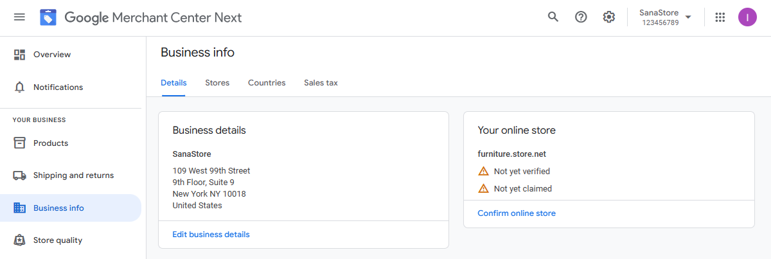The image size is (771, 259).
Task: Click the Edit business details link
Action: 211,235
